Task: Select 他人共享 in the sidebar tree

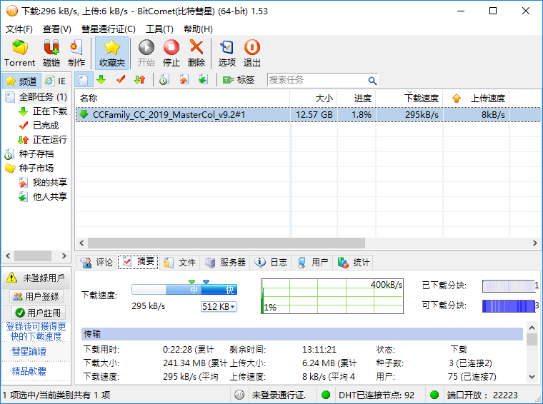Action: (x=50, y=196)
